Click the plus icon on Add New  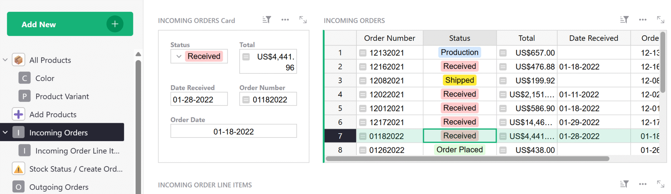coord(115,24)
